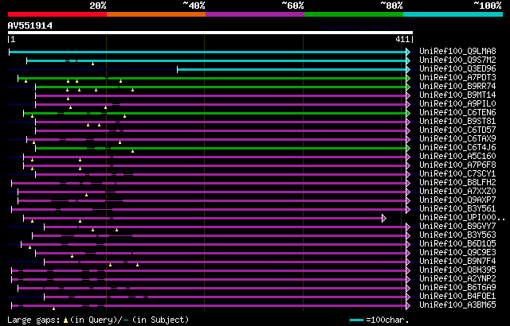Select the UniRef100_Q8H395 label
This screenshot has height=326, width=510.
(457, 270)
